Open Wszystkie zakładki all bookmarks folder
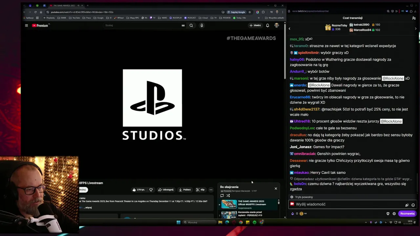 (274, 18)
